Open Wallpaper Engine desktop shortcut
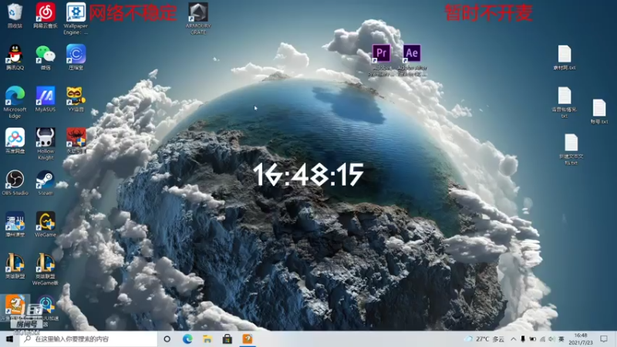Screen dimensions: 617x347 click(x=76, y=19)
